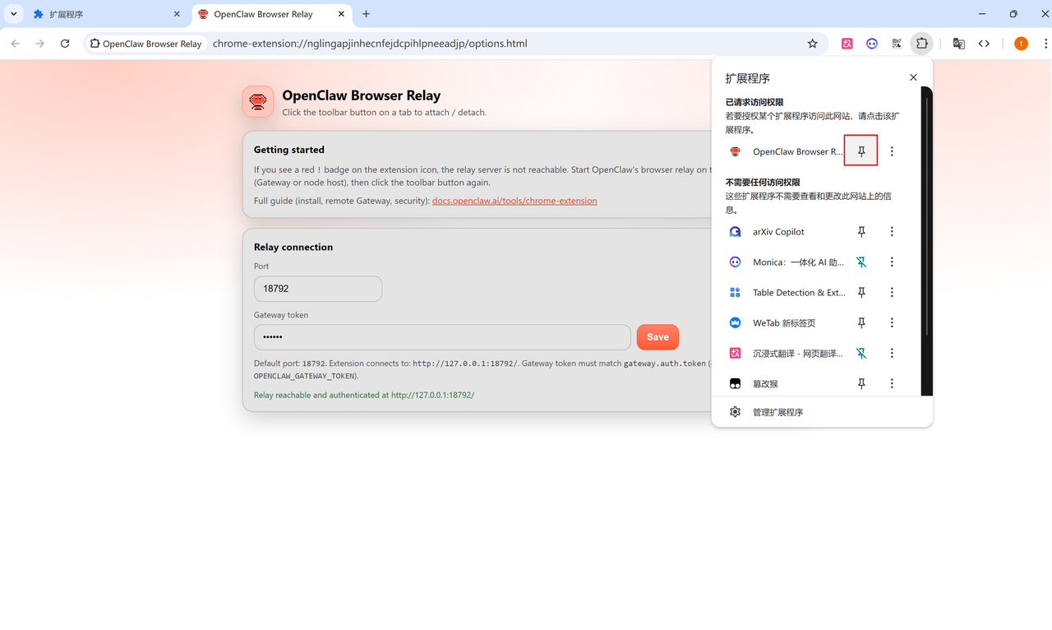Pin OpenClaw Browser Relay to toolbar
The width and height of the screenshot is (1052, 630).
861,151
